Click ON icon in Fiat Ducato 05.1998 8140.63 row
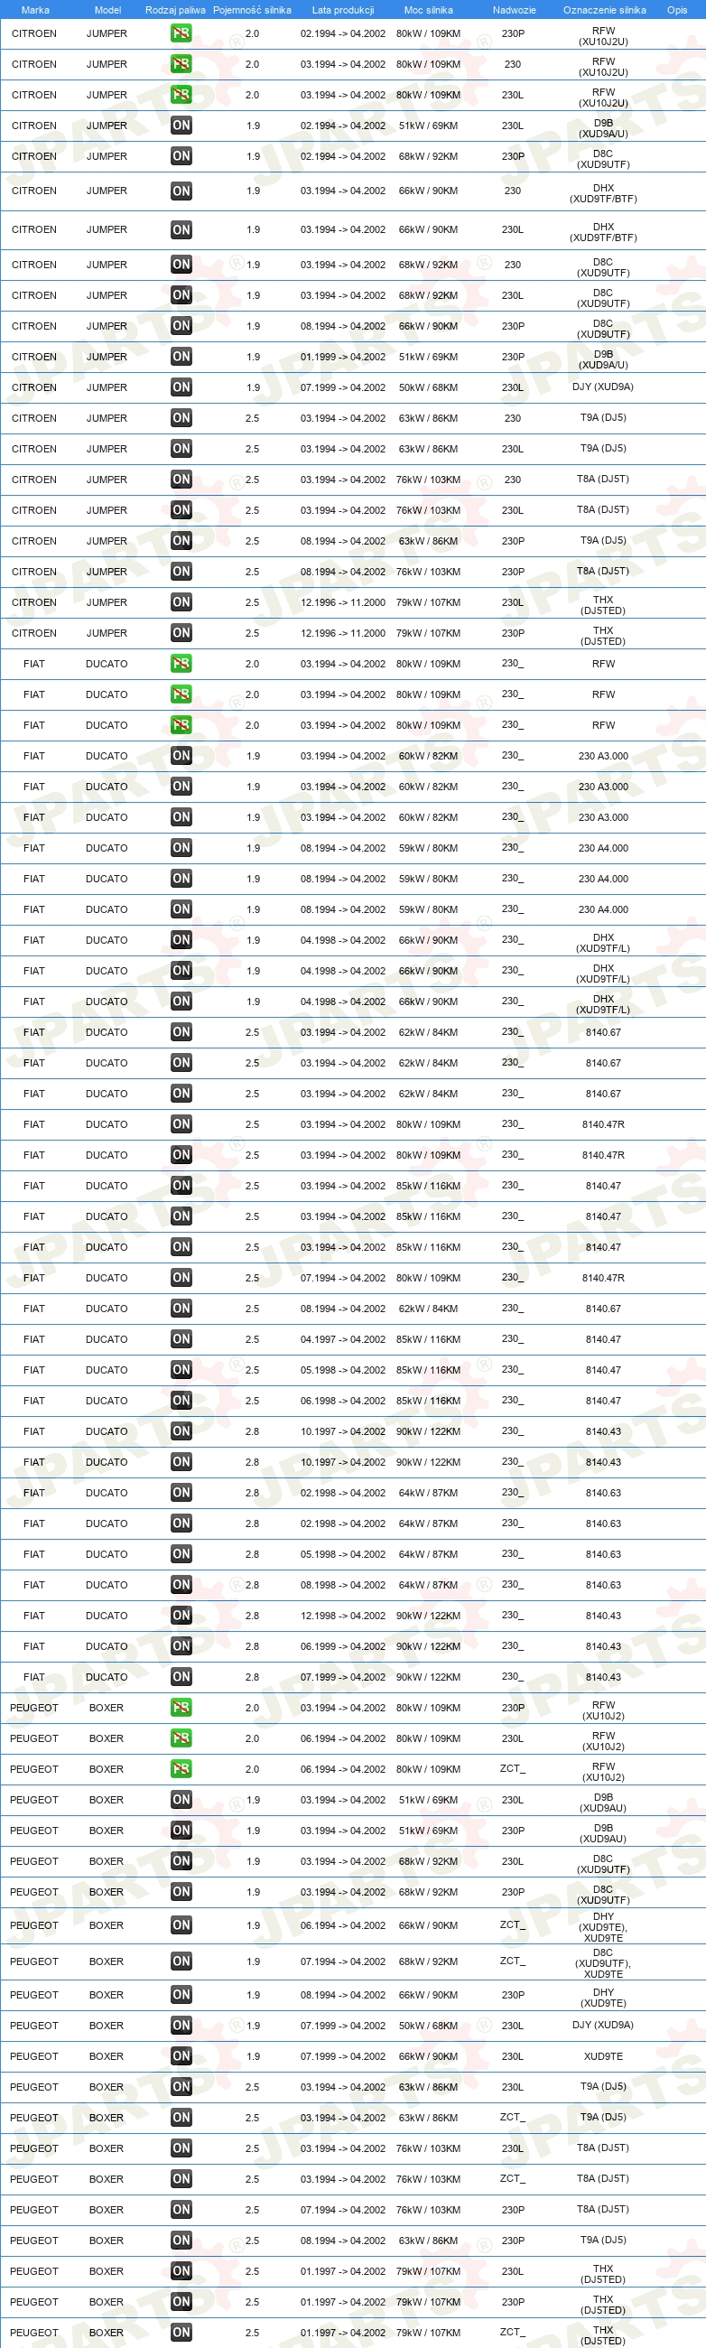Image resolution: width=706 pixels, height=2348 pixels. (181, 1554)
